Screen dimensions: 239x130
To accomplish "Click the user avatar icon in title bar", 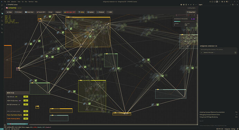I will [x=227, y=1].
